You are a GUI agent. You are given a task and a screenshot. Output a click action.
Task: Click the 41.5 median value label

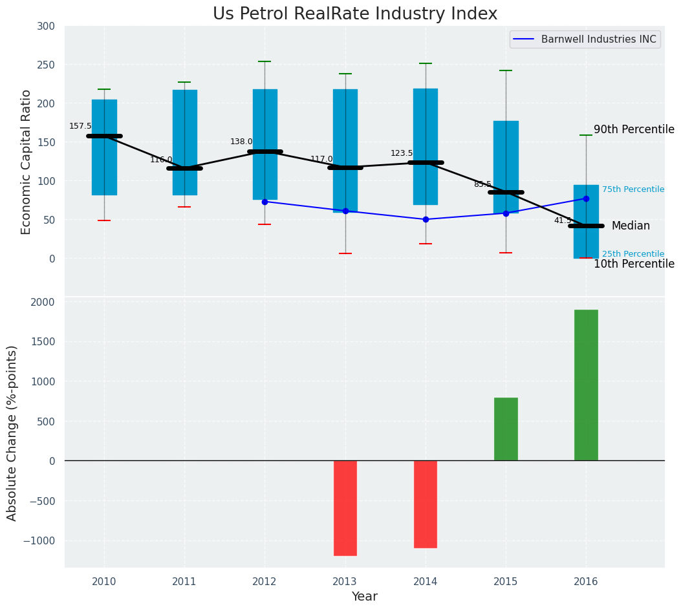click(x=563, y=220)
